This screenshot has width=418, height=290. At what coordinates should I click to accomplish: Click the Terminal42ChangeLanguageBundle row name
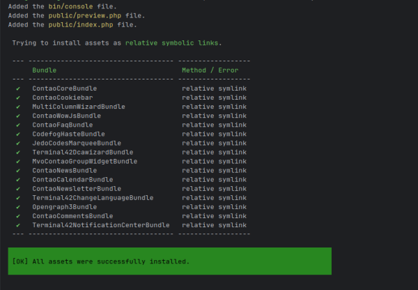pos(93,198)
